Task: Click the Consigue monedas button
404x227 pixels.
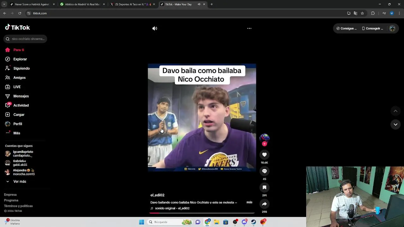Action: point(346,28)
